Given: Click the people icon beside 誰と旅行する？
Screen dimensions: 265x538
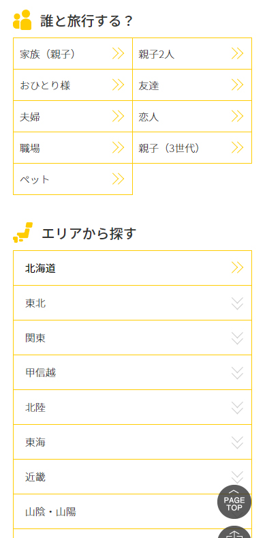Looking at the screenshot, I should [x=22, y=20].
